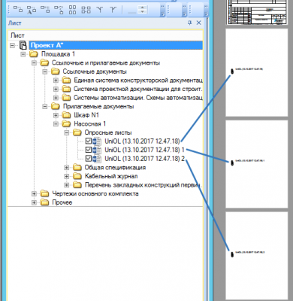Viewport: 293px width, 301px height.
Task: Click the first Y-shaped branch toolbar icon
Action: coord(100,10)
